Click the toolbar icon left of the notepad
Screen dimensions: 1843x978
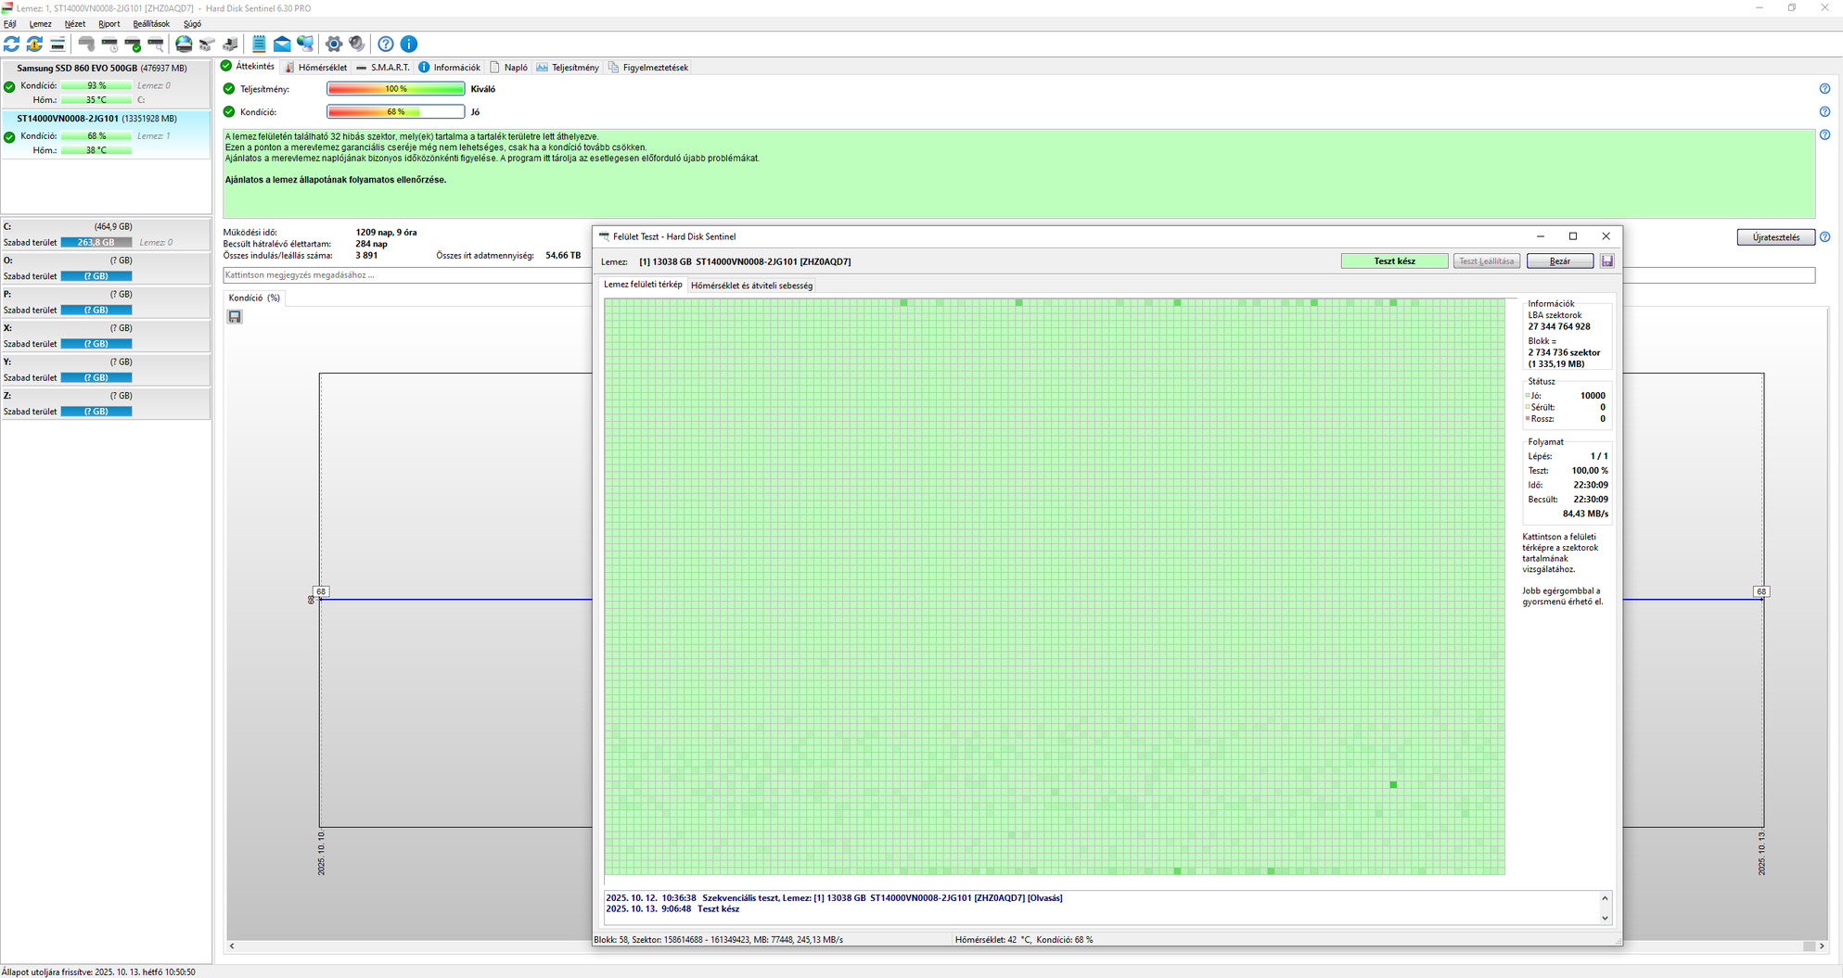(230, 44)
